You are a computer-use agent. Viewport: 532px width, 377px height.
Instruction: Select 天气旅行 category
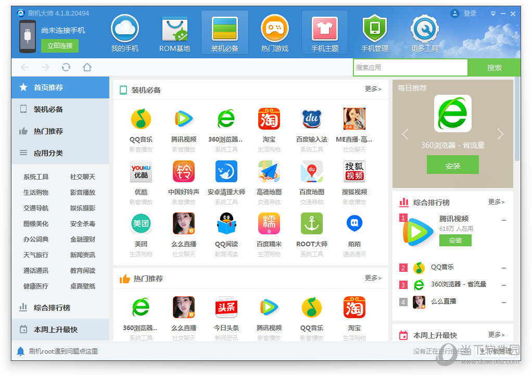coord(36,255)
